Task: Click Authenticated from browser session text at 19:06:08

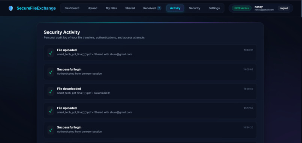Action: [x=79, y=74]
